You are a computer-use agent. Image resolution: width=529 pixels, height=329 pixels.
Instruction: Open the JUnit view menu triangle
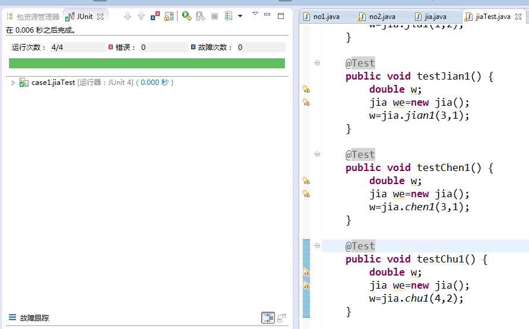[255, 14]
